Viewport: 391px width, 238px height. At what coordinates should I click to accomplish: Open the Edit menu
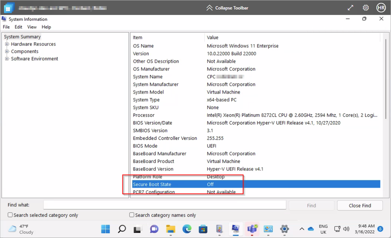pyautogui.click(x=18, y=27)
